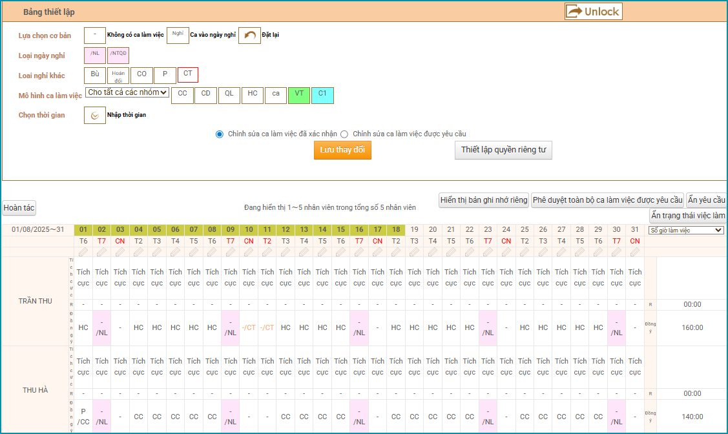
Task: Click the day 18 column header
Action: coord(396,230)
